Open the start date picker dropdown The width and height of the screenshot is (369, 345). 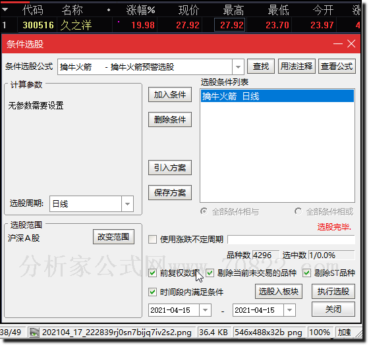pyautogui.click(x=205, y=310)
